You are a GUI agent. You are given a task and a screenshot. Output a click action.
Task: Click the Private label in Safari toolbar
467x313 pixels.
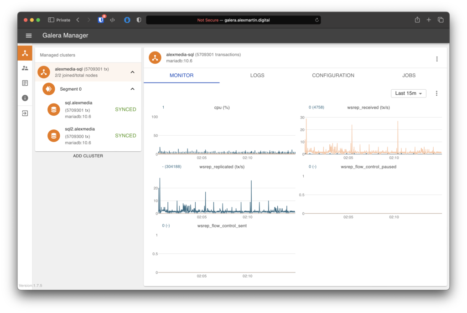[x=63, y=20]
